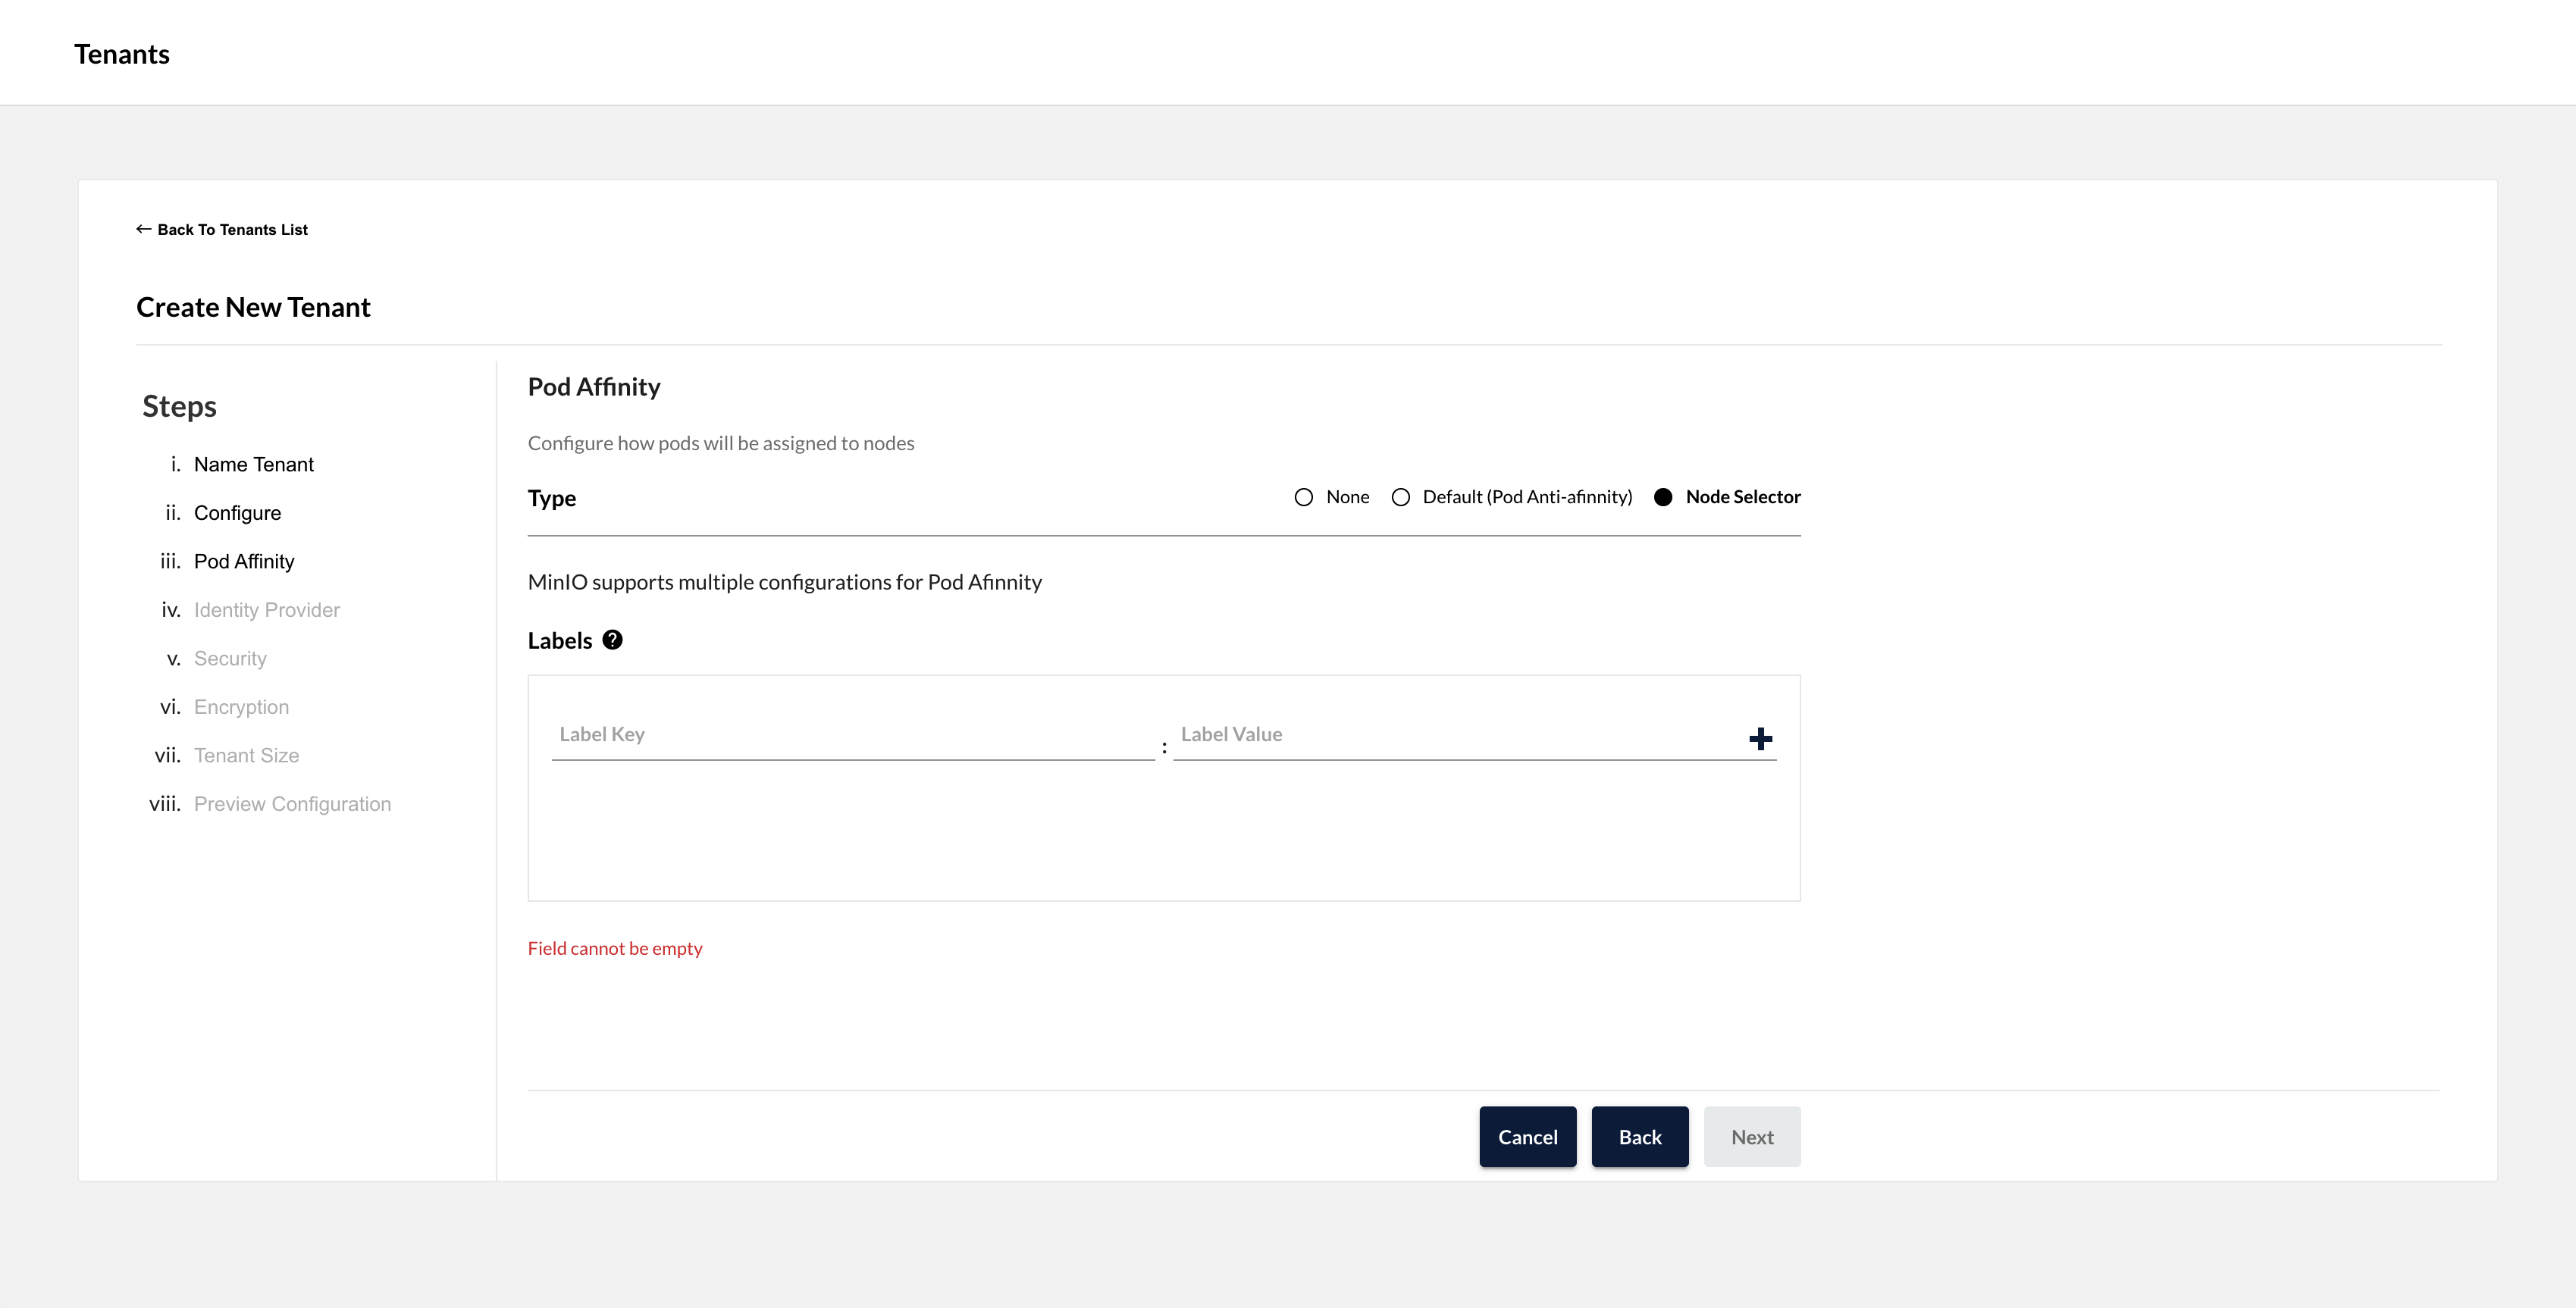2576x1308 pixels.
Task: Open the Pod Affinity step
Action: (243, 561)
